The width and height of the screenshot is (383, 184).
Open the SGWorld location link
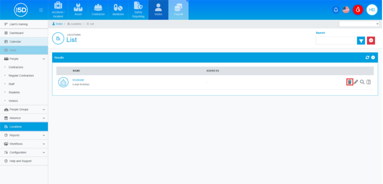(78, 80)
